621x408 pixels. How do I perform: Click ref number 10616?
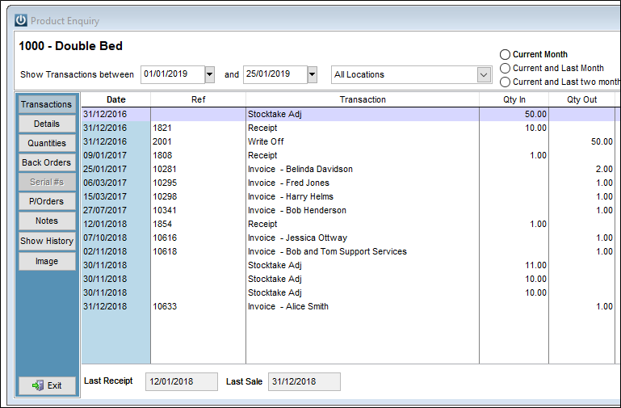click(x=165, y=238)
